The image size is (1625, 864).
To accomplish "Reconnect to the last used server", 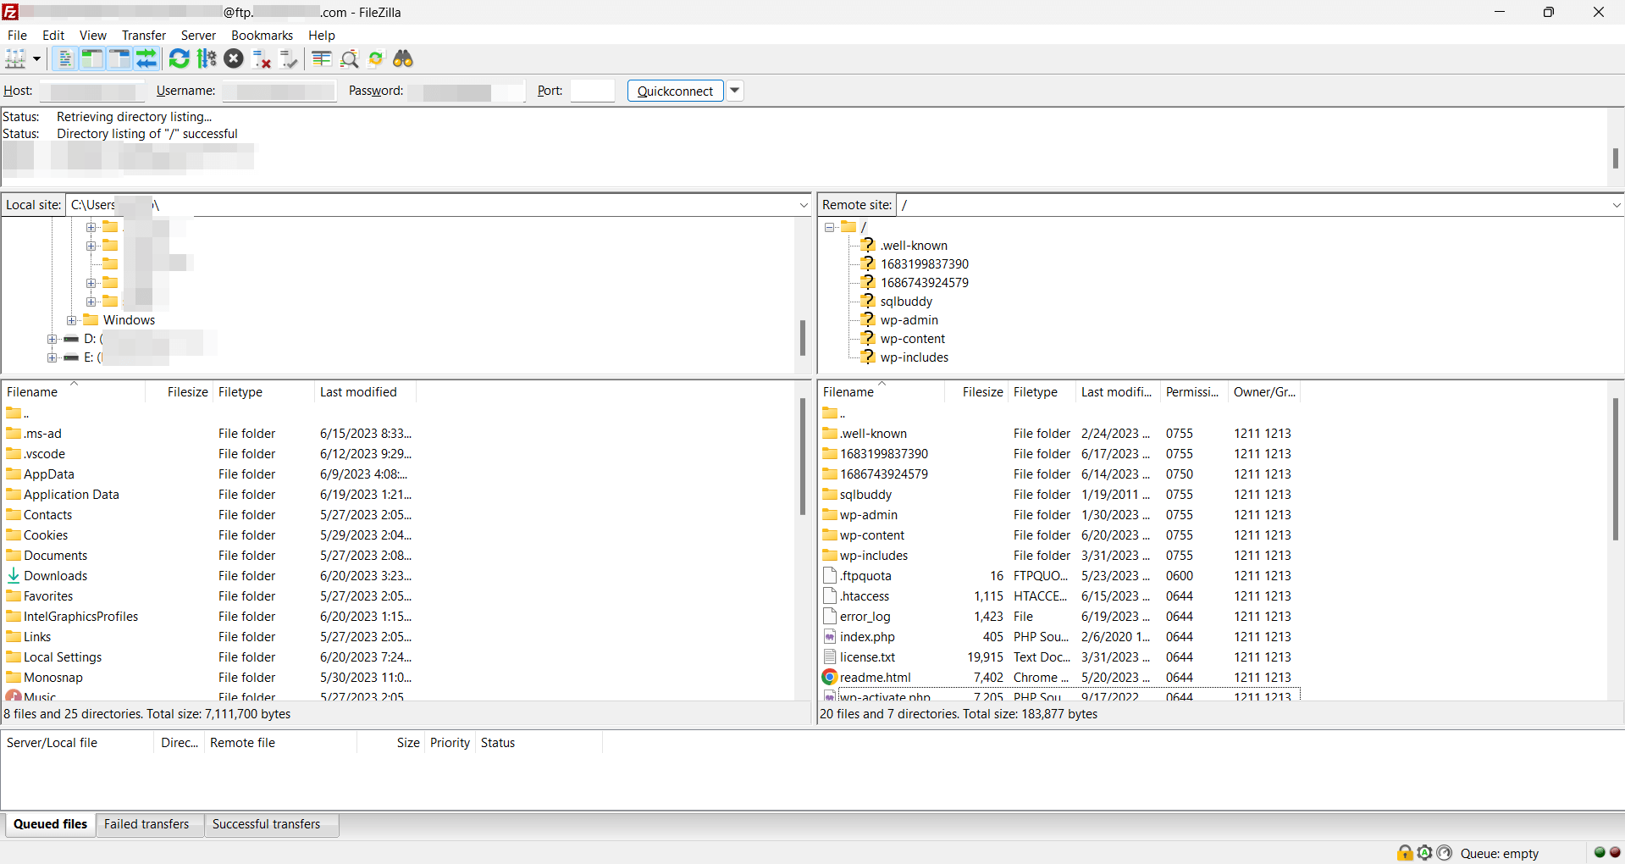I will click(x=289, y=58).
